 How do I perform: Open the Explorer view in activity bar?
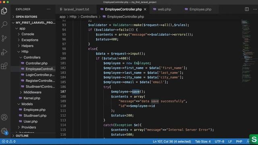click(4, 11)
